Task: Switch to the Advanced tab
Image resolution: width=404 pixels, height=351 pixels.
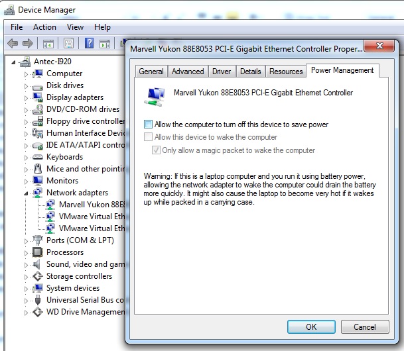Action: click(187, 72)
